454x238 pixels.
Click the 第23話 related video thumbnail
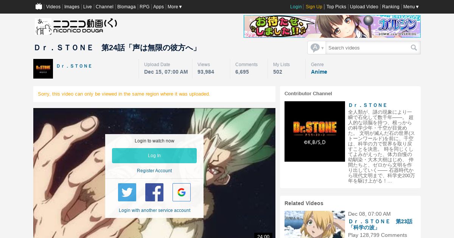(x=315, y=224)
